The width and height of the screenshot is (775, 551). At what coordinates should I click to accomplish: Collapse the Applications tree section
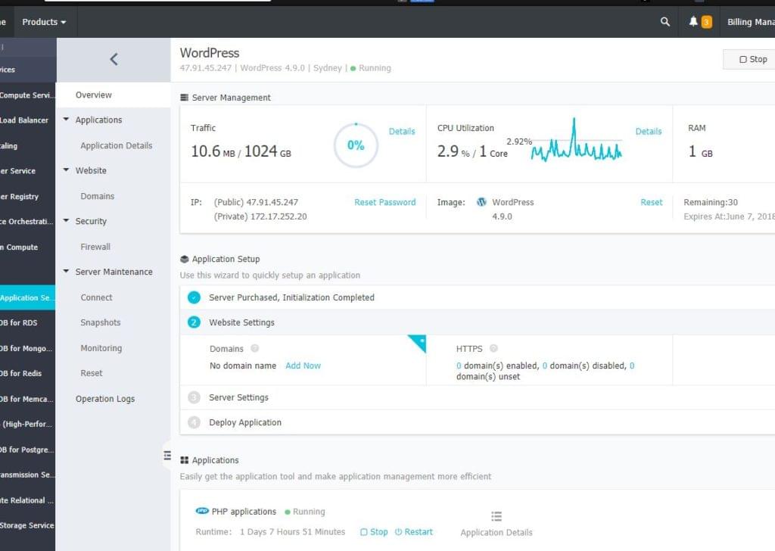[x=67, y=120]
